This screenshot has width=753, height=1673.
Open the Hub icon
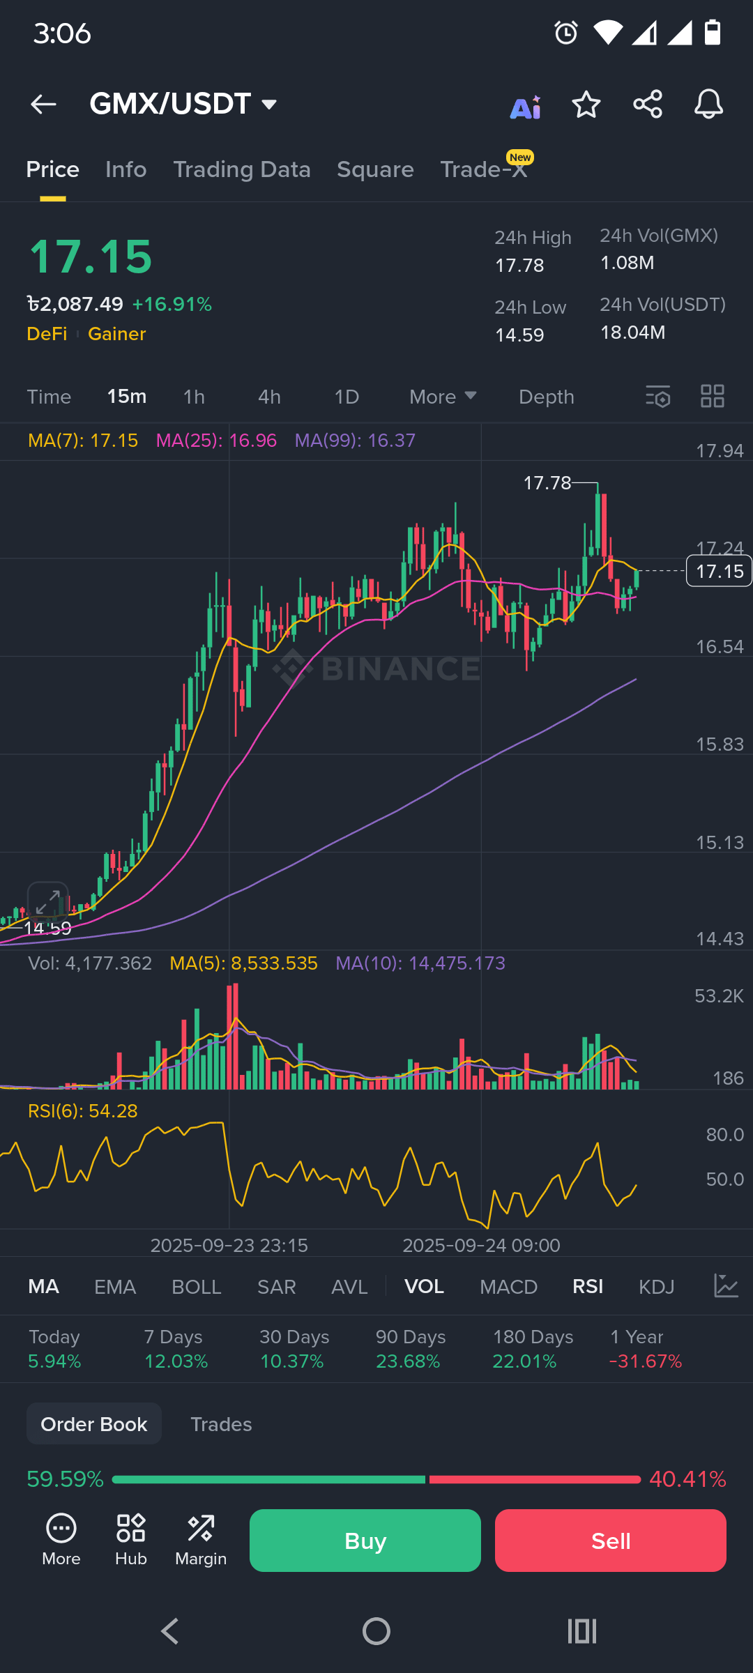[131, 1541]
